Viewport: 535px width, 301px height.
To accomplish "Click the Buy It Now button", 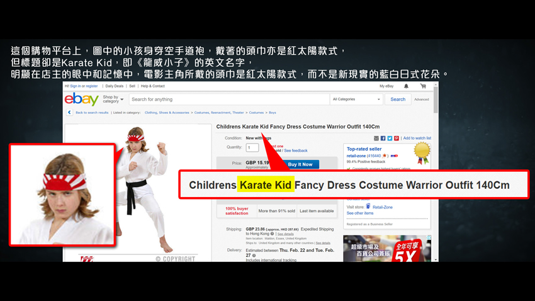I will [x=300, y=164].
